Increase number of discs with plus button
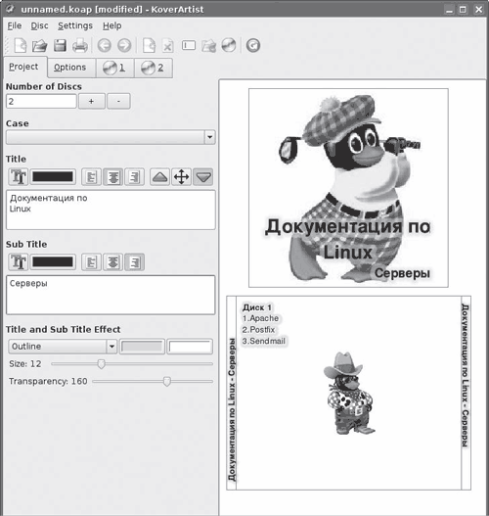The height and width of the screenshot is (516, 489). tap(91, 102)
